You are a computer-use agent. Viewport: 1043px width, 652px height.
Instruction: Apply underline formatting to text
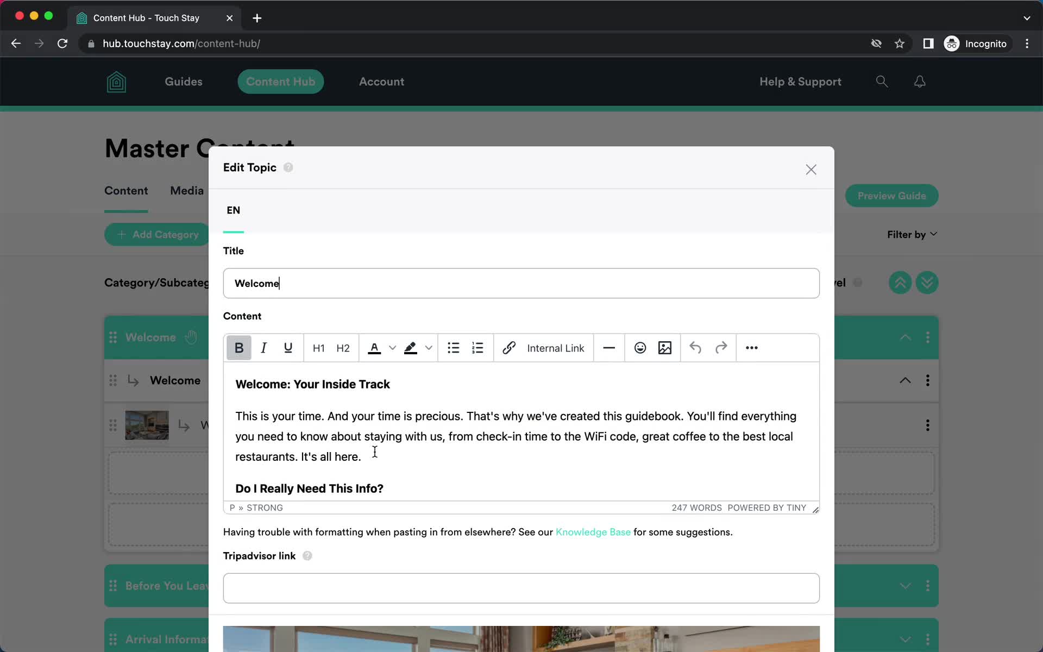point(288,348)
